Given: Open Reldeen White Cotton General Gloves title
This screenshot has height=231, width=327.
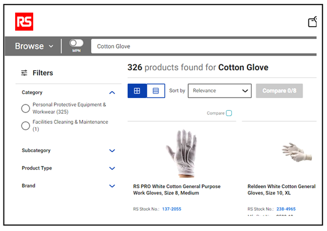Looking at the screenshot, I should [x=282, y=190].
